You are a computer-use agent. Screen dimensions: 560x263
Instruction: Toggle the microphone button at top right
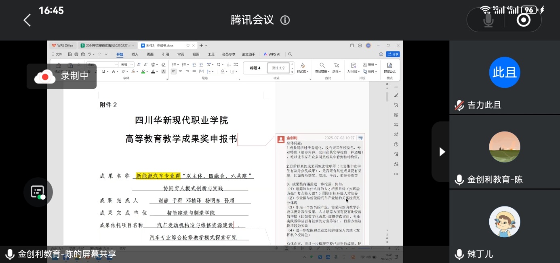(488, 20)
